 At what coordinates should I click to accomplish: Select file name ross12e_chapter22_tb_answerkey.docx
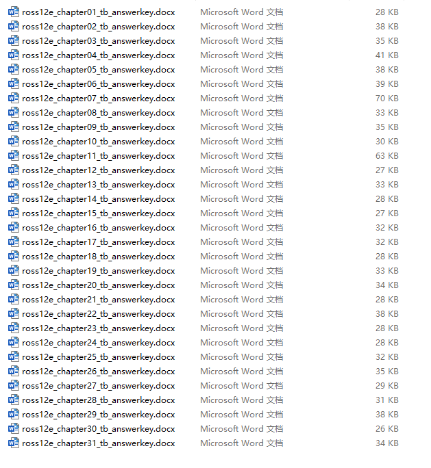click(99, 314)
